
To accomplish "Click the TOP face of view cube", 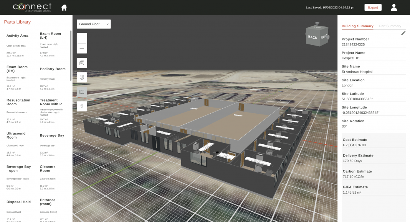I will click(x=317, y=27).
